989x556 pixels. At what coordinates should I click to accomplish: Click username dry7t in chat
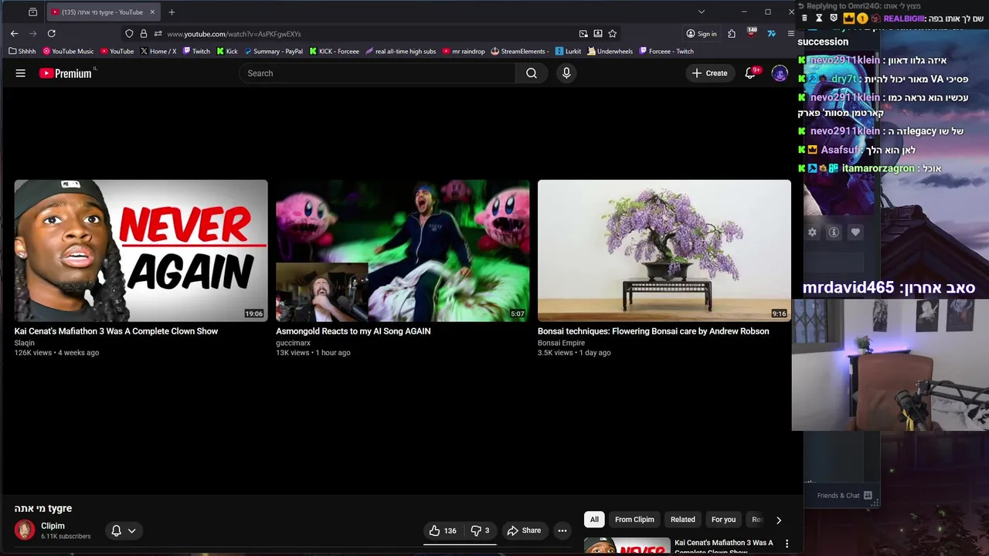click(x=845, y=79)
